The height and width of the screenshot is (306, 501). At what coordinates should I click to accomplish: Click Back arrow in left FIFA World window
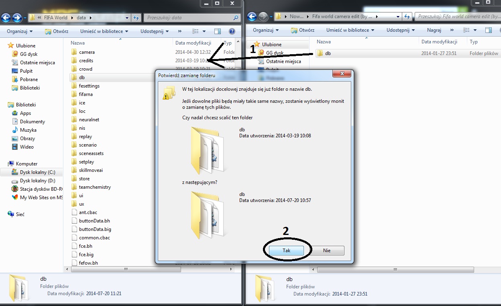click(x=6, y=17)
